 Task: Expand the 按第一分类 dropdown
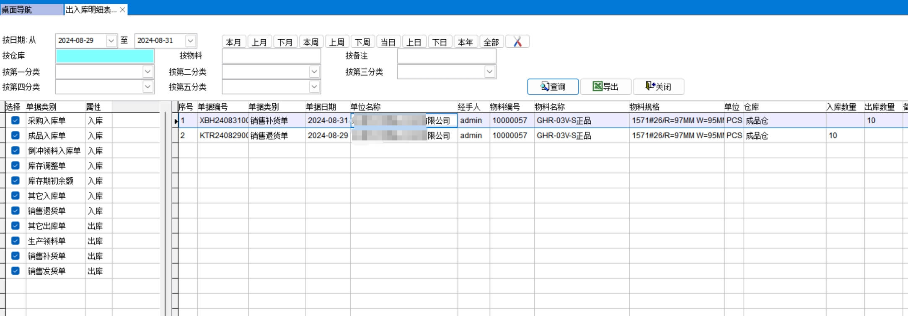point(147,72)
